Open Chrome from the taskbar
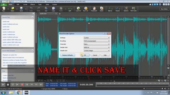Viewport: 170px width, 95px height. tap(19, 93)
